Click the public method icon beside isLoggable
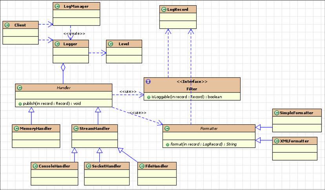Image resolution: width=325 pixels, height=190 pixels. click(148, 97)
